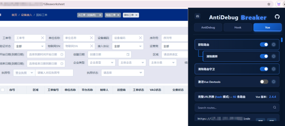Image resolution: width=285 pixels, height=126 pixels.
Task: Click clock icon in 开始日期 field
Action: pyautogui.click(x=61, y=54)
